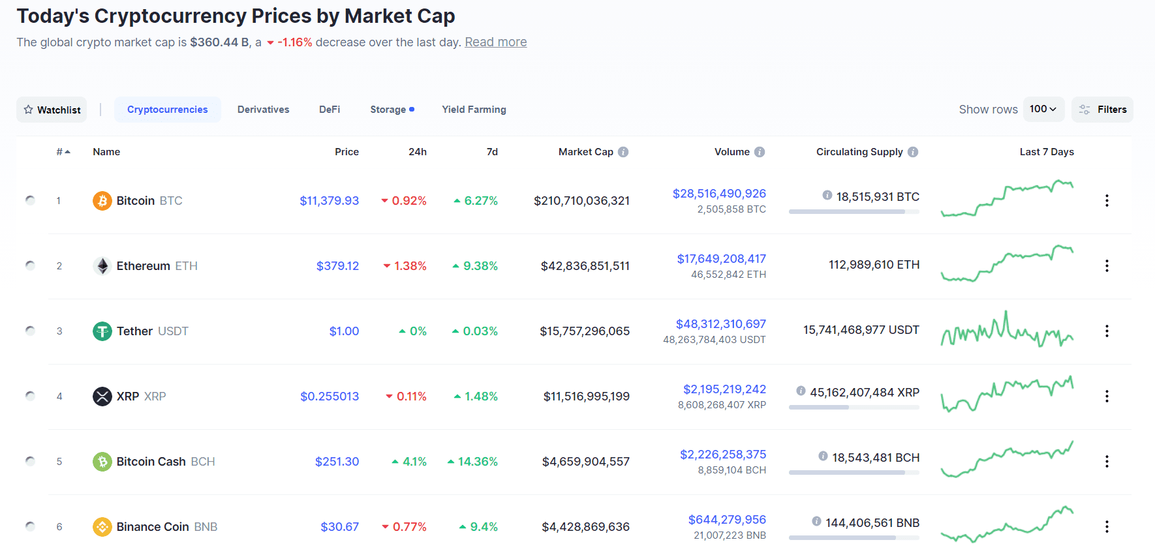Open the three-dot menu for Bitcoin row
1155x555 pixels.
[1107, 201]
